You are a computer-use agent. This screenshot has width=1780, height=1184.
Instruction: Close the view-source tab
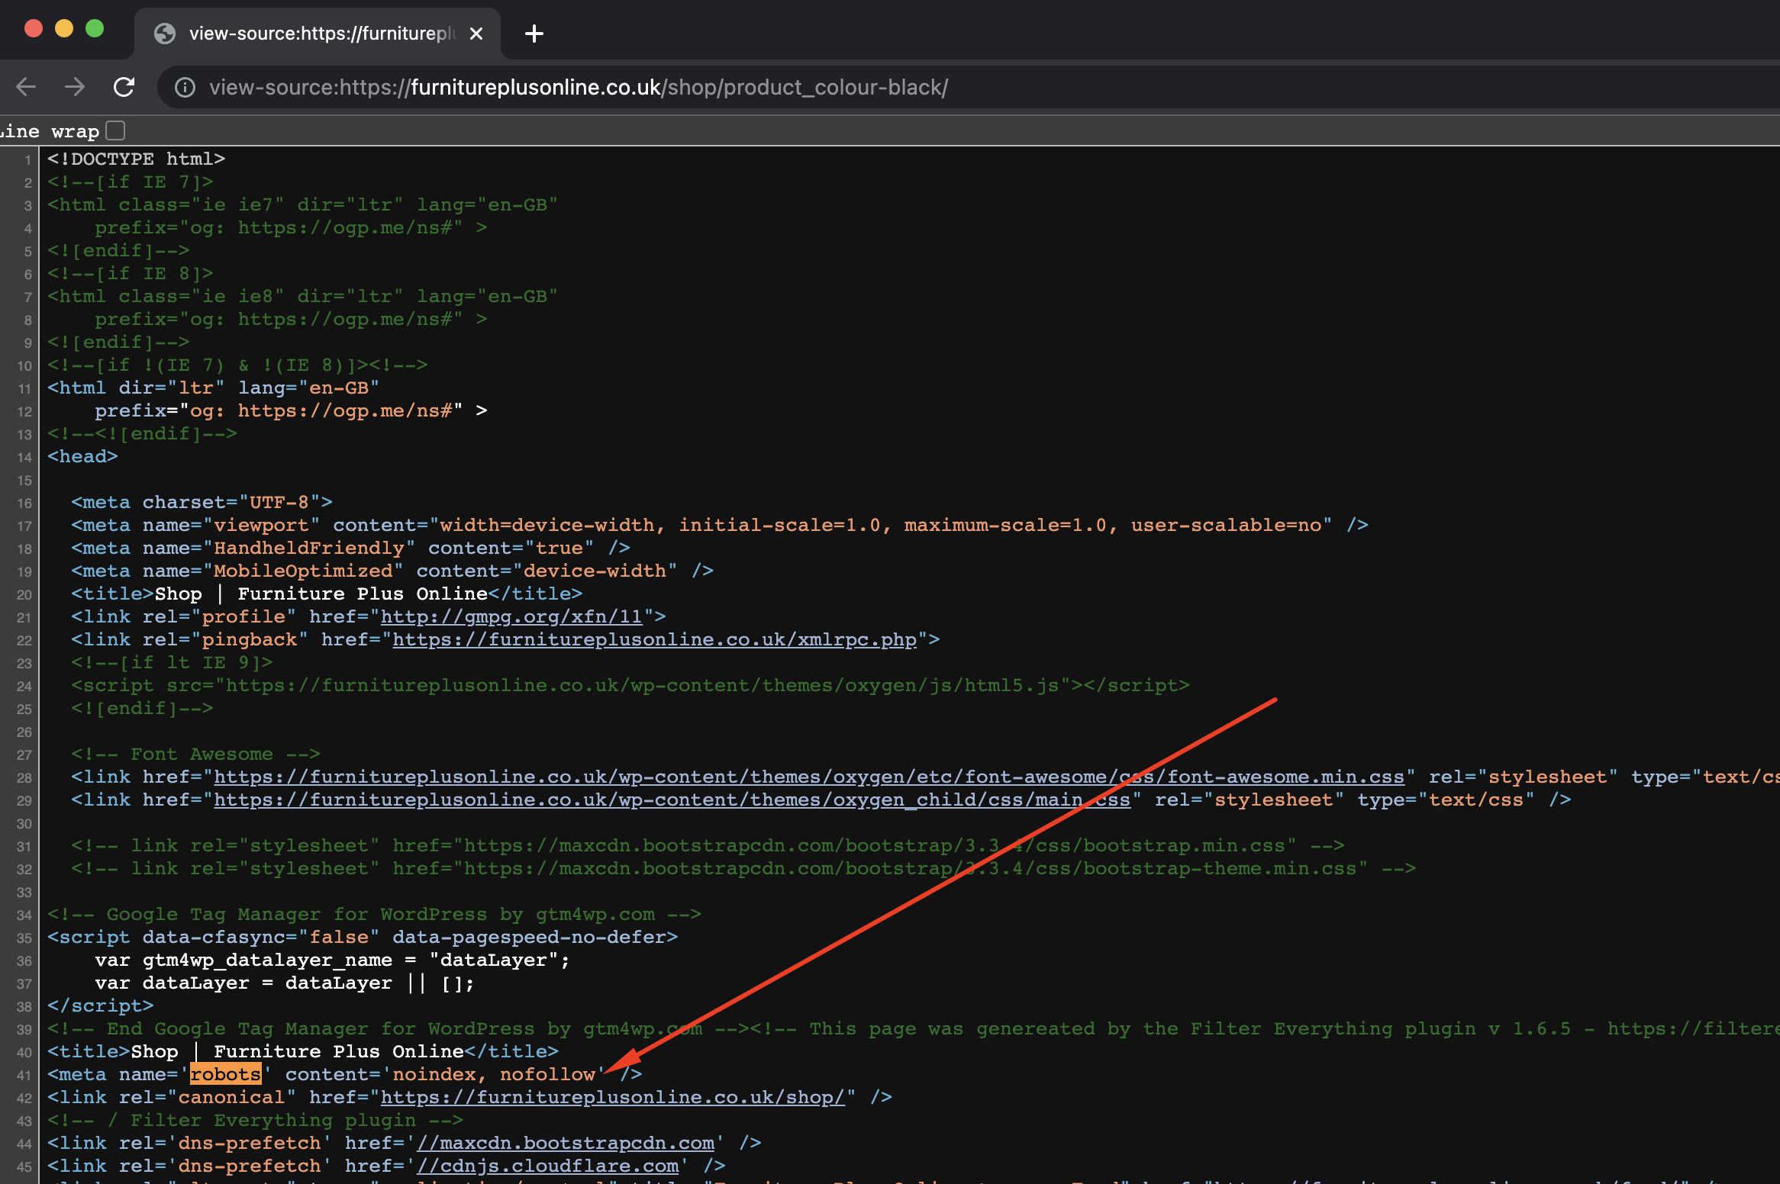coord(476,34)
